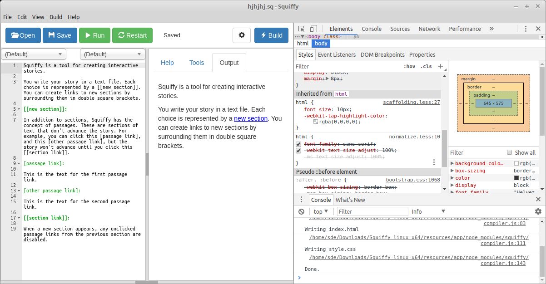Save the story with the Save button

click(x=60, y=35)
